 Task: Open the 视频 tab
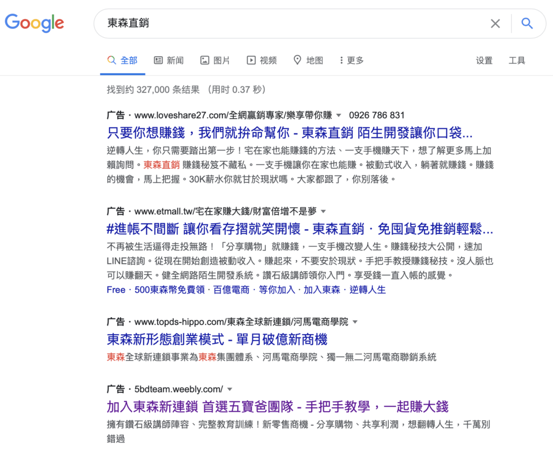262,60
